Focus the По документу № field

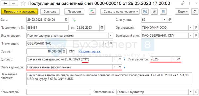pos(47,28)
